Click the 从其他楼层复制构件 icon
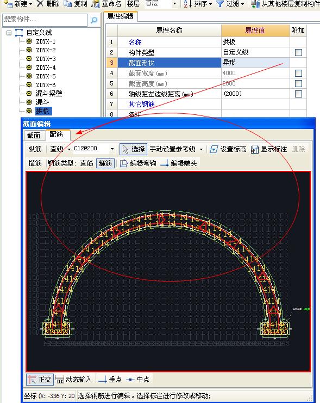320x403 pixels. tap(255, 4)
